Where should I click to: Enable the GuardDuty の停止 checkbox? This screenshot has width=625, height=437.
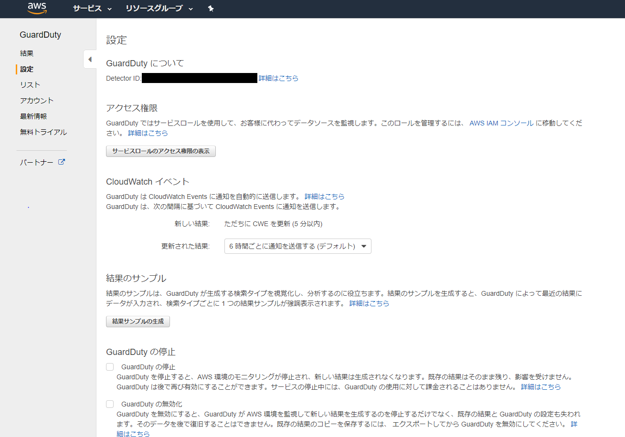pyautogui.click(x=110, y=367)
